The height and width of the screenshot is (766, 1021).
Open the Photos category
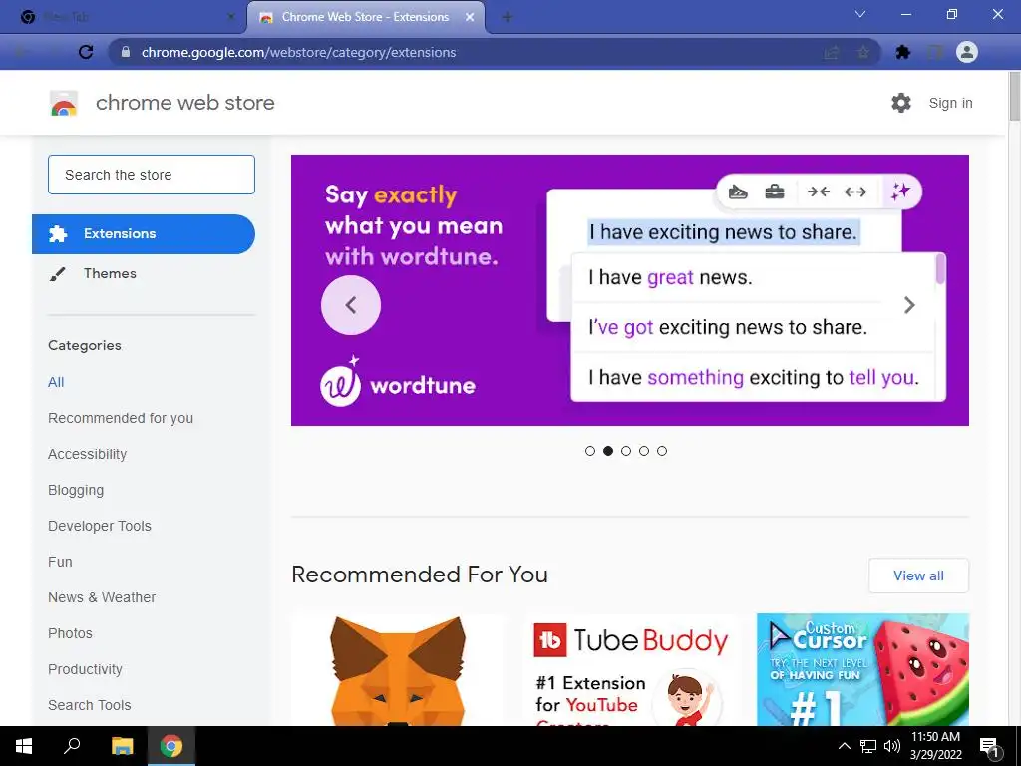(71, 633)
